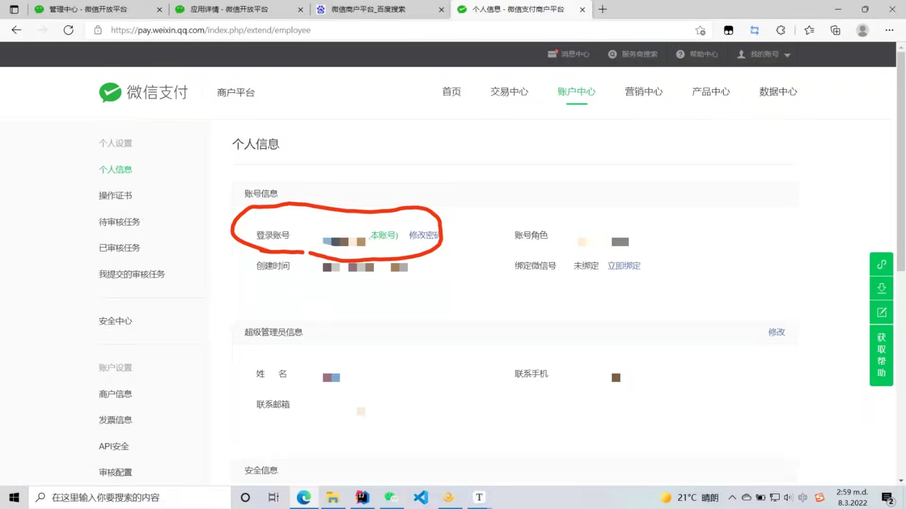This screenshot has width=906, height=509.
Task: Open 安全中心 in sidebar
Action: click(x=116, y=321)
